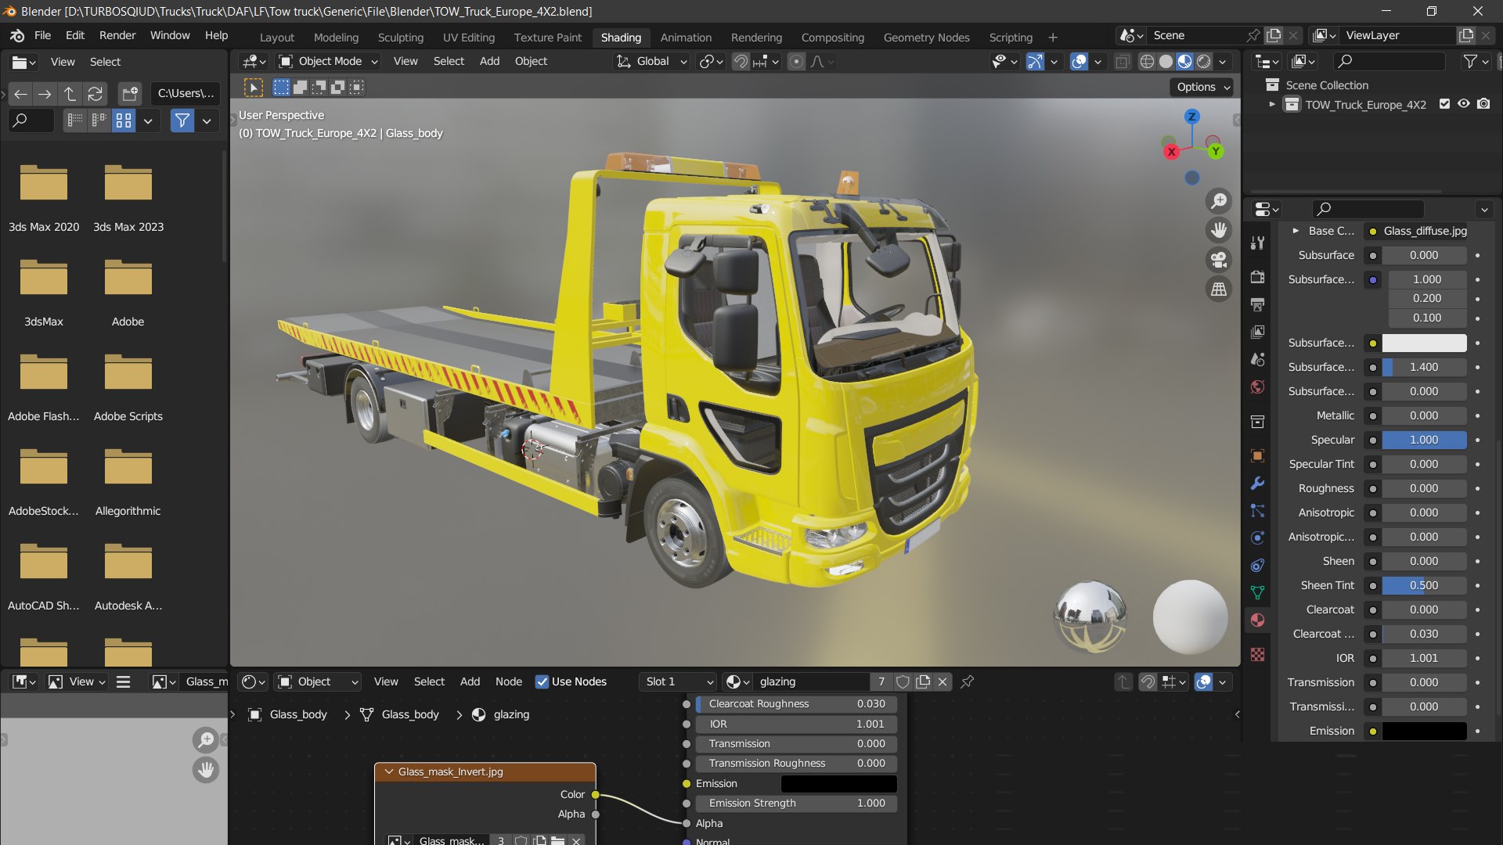Open the Render menu
The width and height of the screenshot is (1503, 845).
click(x=117, y=35)
